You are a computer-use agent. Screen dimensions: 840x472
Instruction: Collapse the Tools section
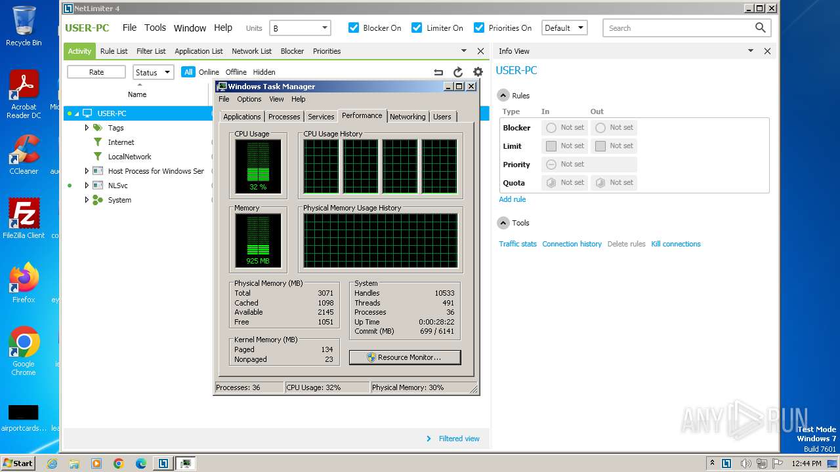[x=503, y=223]
